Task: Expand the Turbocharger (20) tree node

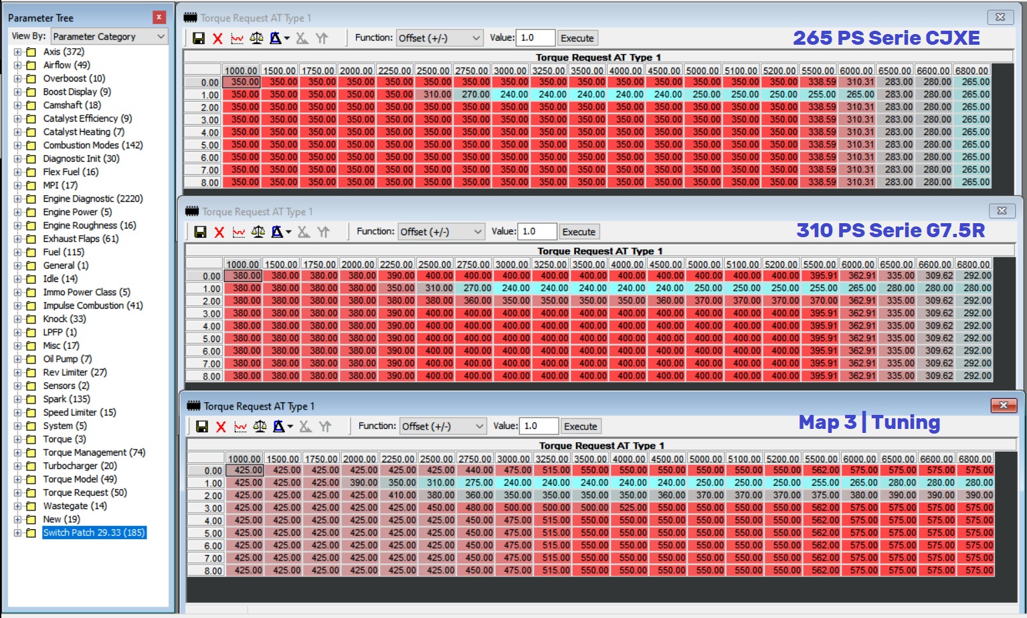Action: [x=17, y=466]
